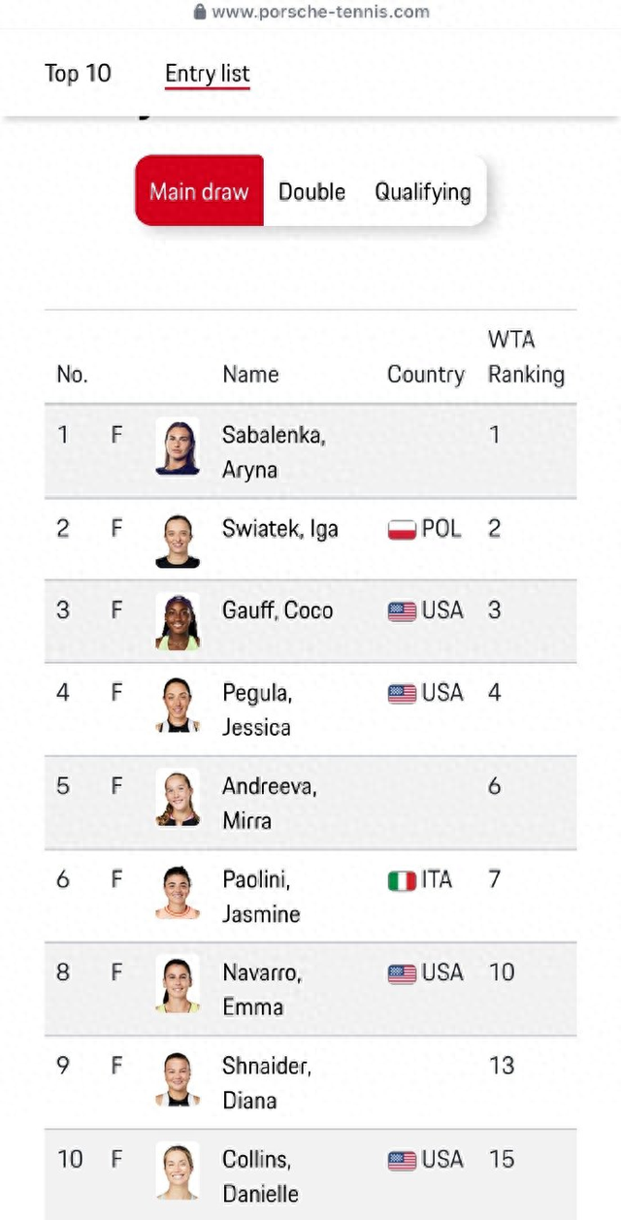Click the name text in row No. 9
The height and width of the screenshot is (1220, 621).
click(265, 1083)
